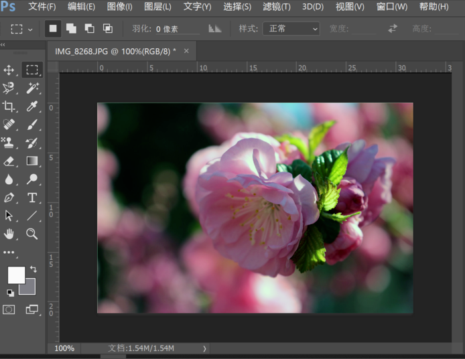Click the white foreground color swatch

coord(15,275)
